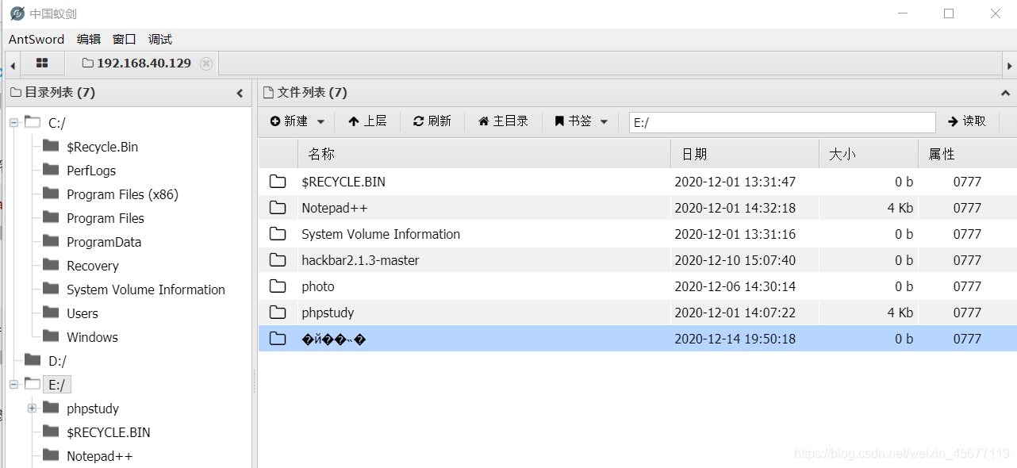Click the 新建 button

(x=289, y=121)
